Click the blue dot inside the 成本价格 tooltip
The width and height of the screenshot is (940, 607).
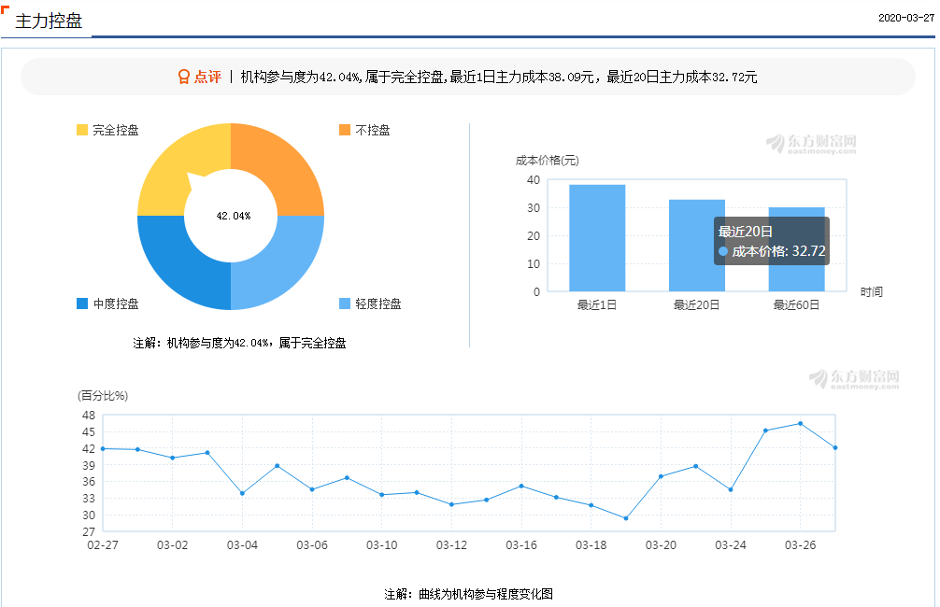[x=722, y=252]
